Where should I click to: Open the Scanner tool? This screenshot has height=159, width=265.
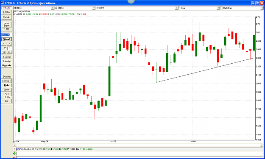pyautogui.click(x=7, y=57)
